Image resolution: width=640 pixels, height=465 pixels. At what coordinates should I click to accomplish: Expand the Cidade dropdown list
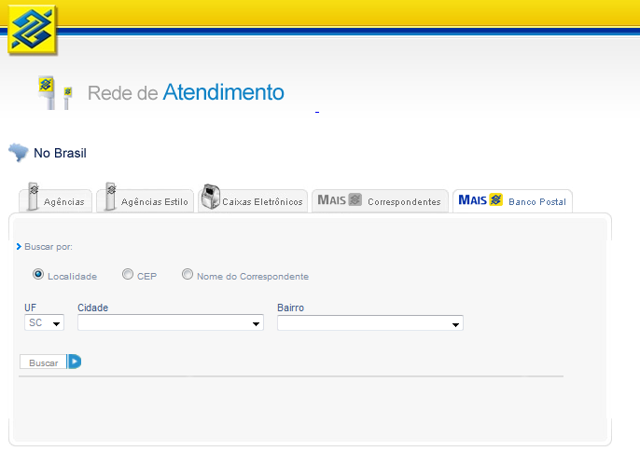point(171,323)
